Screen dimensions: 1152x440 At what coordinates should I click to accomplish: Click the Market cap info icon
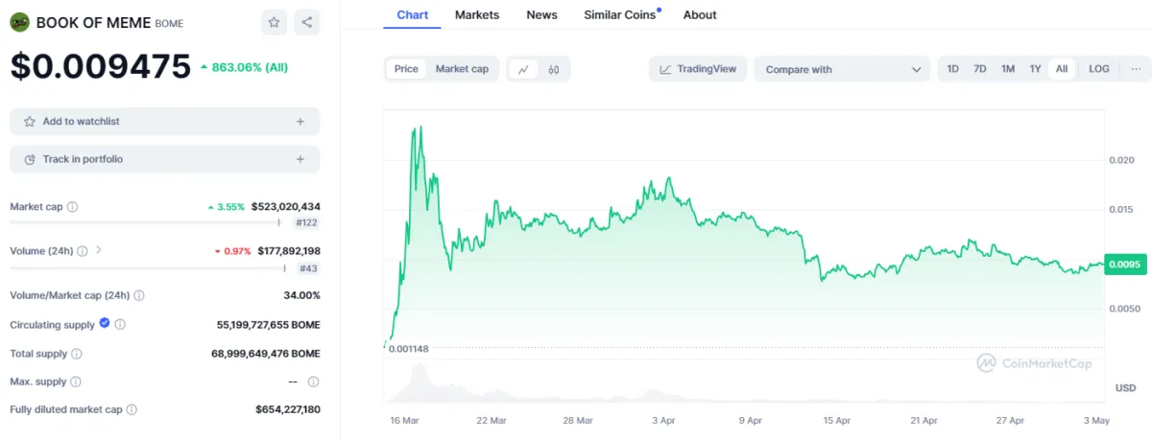pyautogui.click(x=73, y=206)
